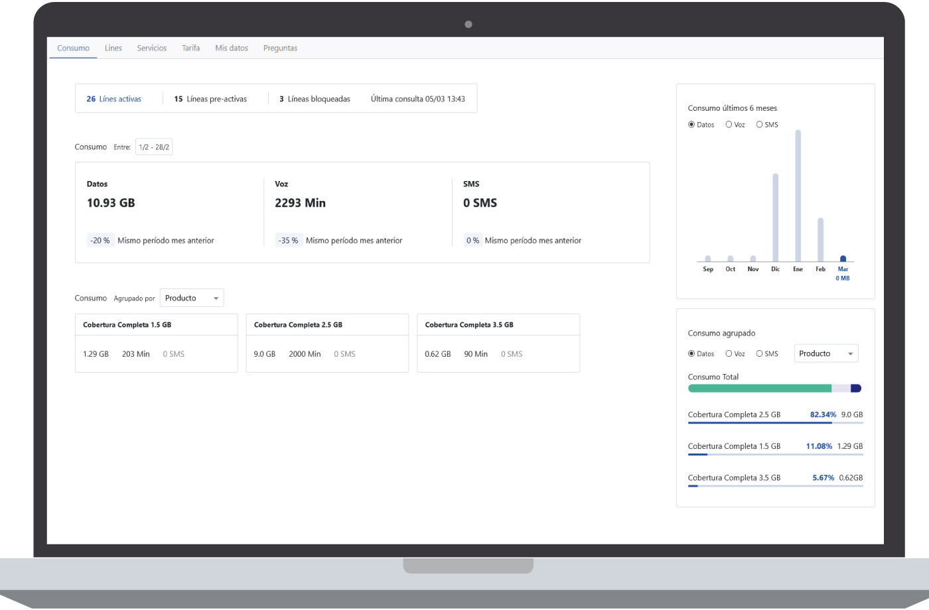Click the 2293 Min Voz value

point(300,203)
